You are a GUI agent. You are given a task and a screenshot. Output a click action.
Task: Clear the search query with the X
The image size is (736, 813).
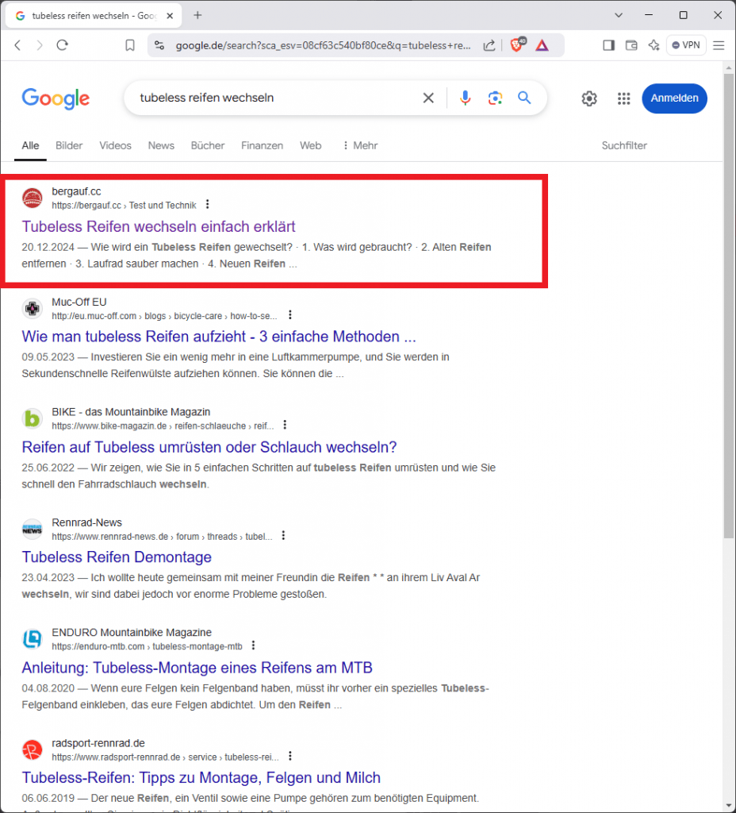coord(428,98)
